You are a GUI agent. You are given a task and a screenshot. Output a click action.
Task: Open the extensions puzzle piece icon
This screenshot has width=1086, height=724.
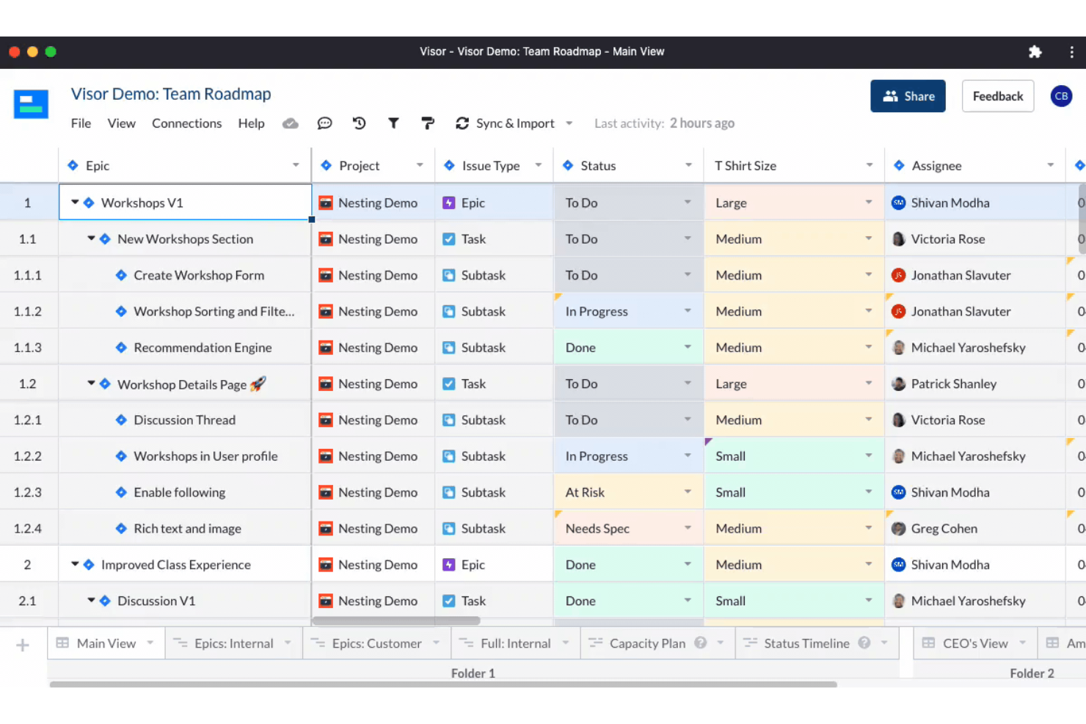(1035, 51)
